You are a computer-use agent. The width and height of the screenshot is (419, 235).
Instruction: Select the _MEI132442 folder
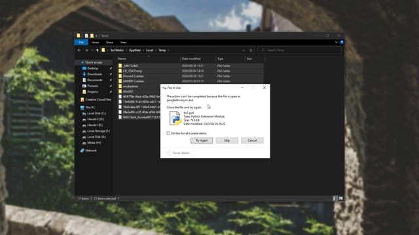[x=130, y=65]
